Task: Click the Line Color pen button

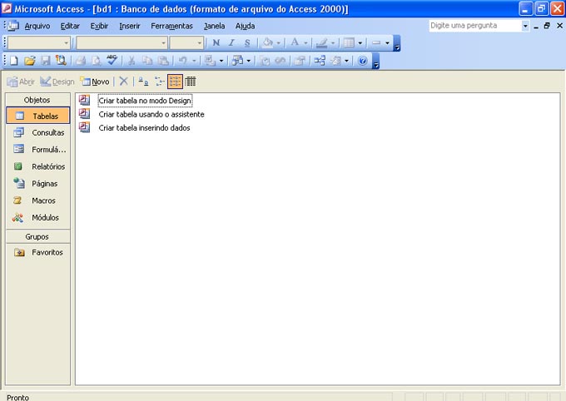Action: [321, 43]
